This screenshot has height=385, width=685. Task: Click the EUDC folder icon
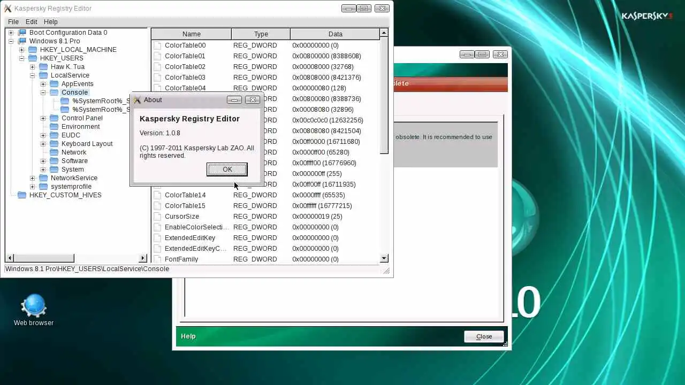(54, 135)
